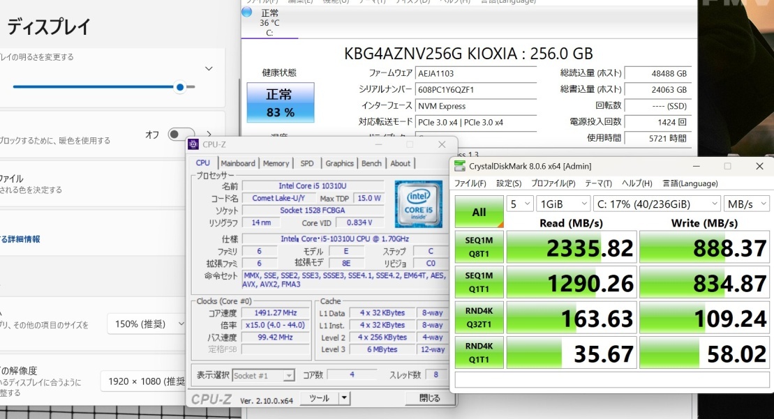This screenshot has height=419, width=774.
Task: Click the CPU-Z app icon in title bar
Action: [x=193, y=144]
